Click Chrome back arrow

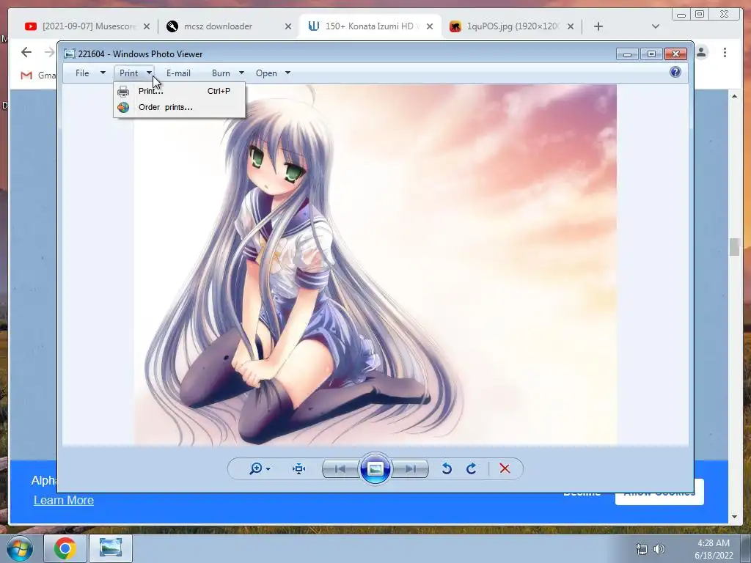26,52
